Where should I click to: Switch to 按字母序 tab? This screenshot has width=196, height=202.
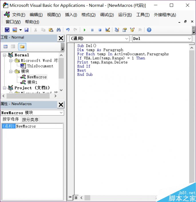pos(11,119)
